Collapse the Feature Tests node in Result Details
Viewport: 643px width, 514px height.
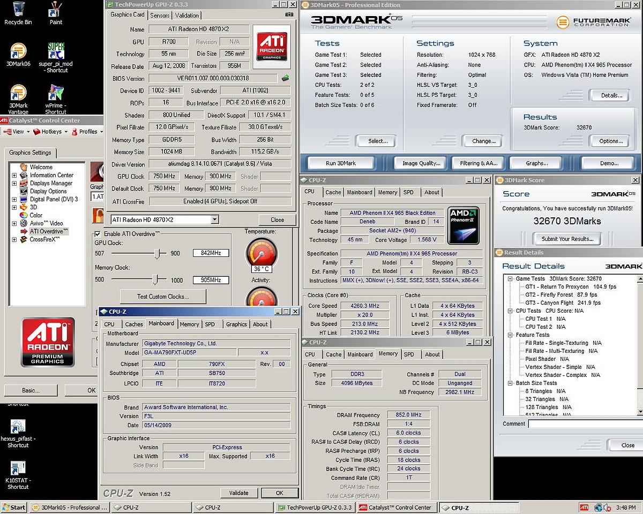click(510, 335)
